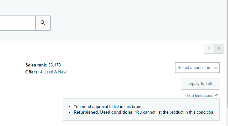Click the cannot list in this condition message
This screenshot has width=228, height=126.
pyautogui.click(x=175, y=112)
